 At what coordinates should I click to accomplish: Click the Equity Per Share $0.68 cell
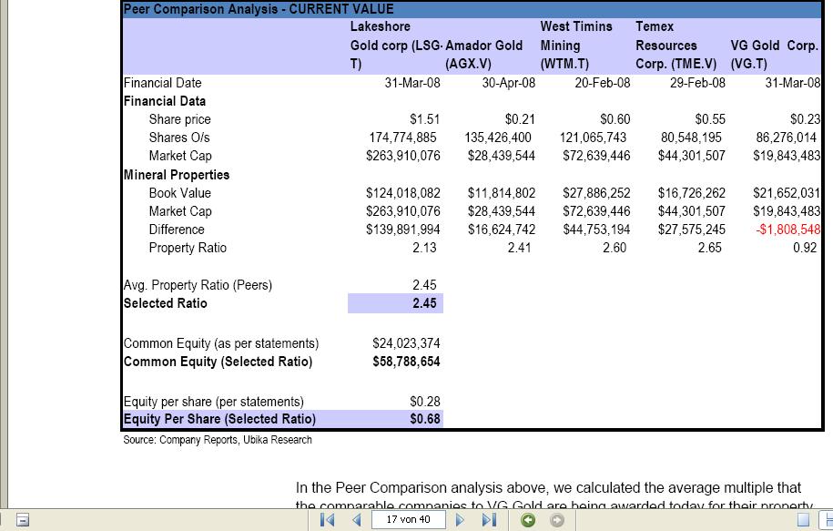click(x=396, y=419)
